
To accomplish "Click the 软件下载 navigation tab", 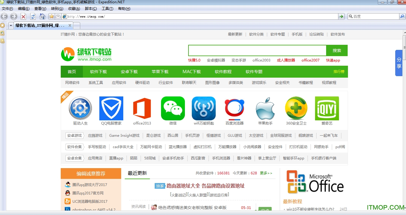I will 98,72.
